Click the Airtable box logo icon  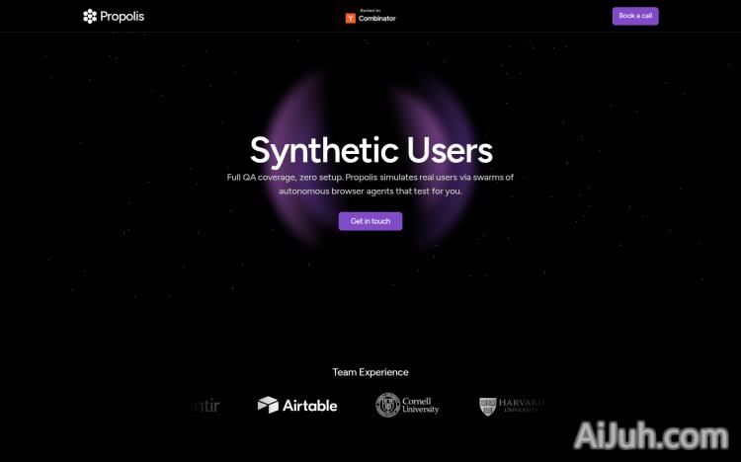pyautogui.click(x=268, y=405)
